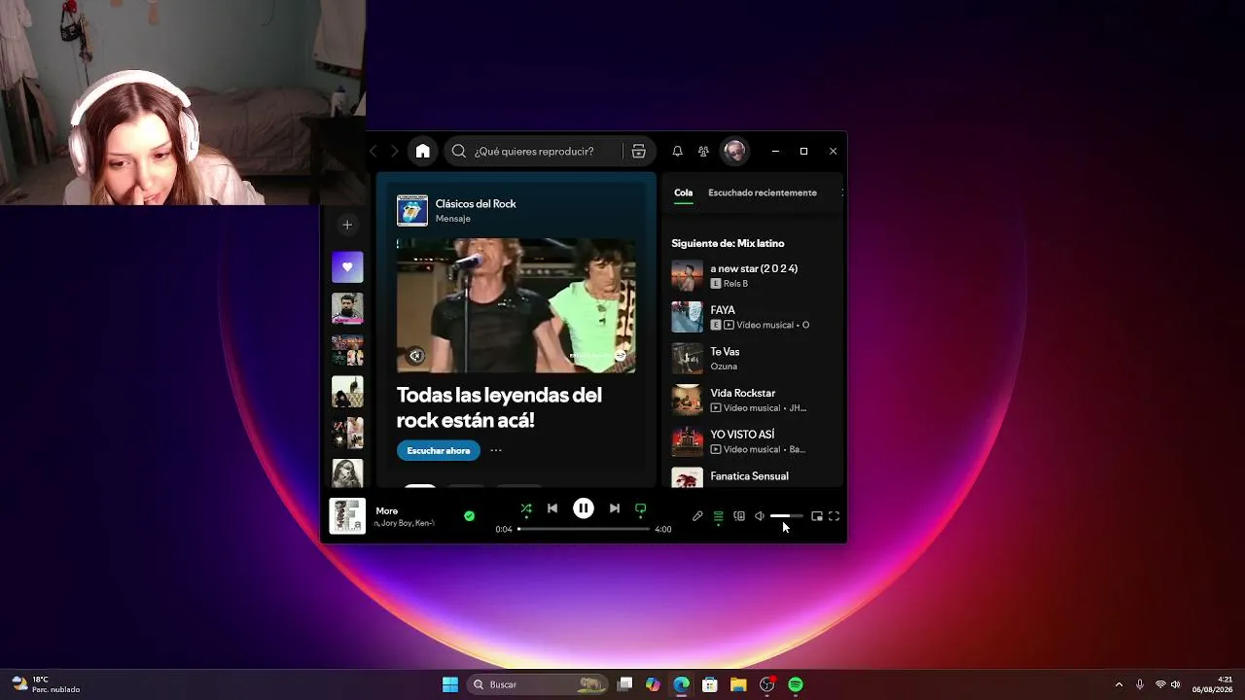Open more options next to Escuchar ahora
1245x700 pixels.
pyautogui.click(x=496, y=450)
